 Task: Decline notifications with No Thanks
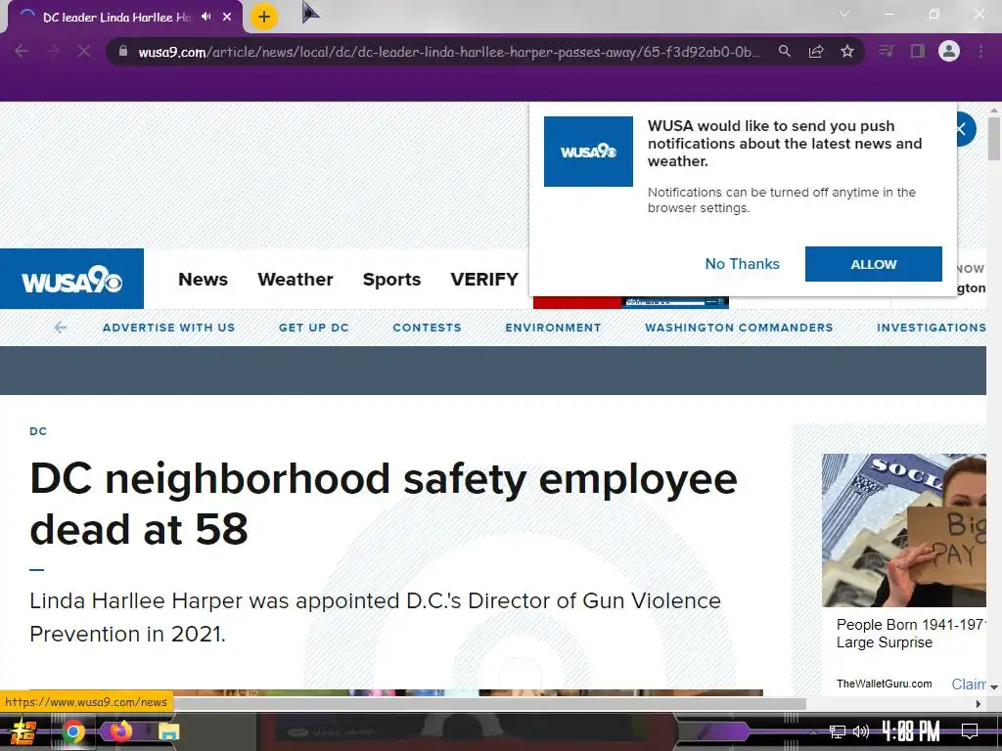742,264
